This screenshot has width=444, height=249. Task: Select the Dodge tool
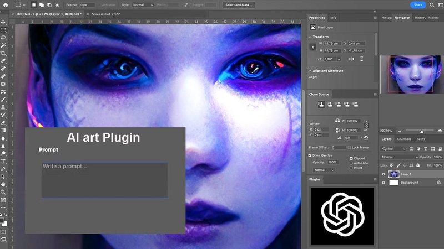[3, 153]
